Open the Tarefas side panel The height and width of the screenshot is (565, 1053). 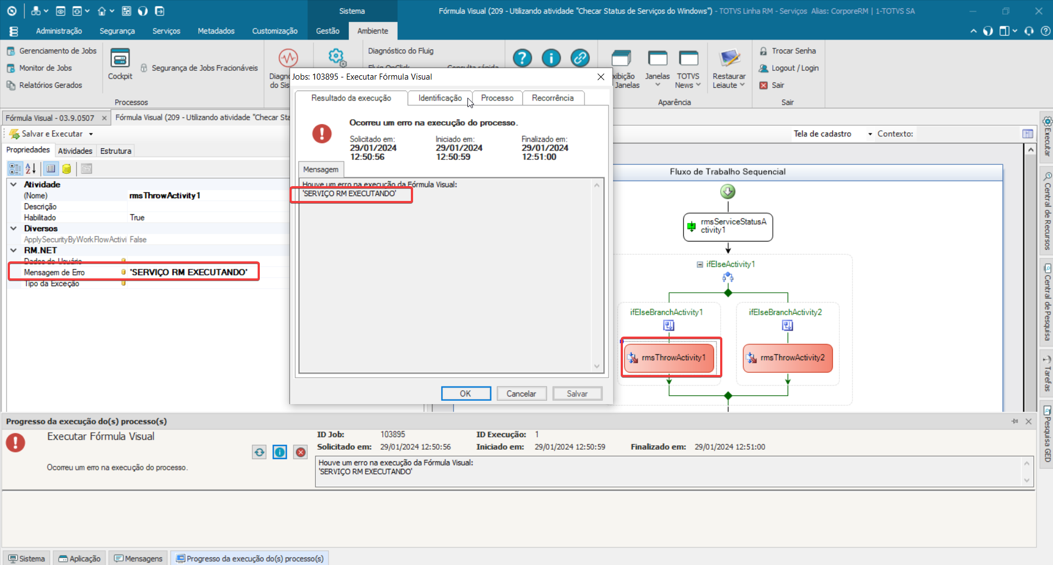click(1047, 373)
